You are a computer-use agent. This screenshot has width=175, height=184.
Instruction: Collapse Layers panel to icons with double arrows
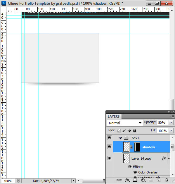(169, 112)
